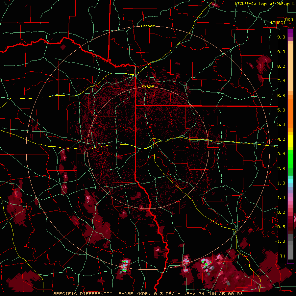Click the 4.2 scale value
The height and width of the screenshot is (296, 296).
(281, 139)
